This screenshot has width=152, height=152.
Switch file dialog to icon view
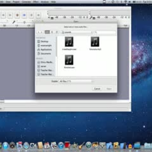47,32
